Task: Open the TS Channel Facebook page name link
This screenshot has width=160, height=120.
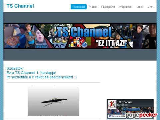Action: pyautogui.click(x=125, y=102)
